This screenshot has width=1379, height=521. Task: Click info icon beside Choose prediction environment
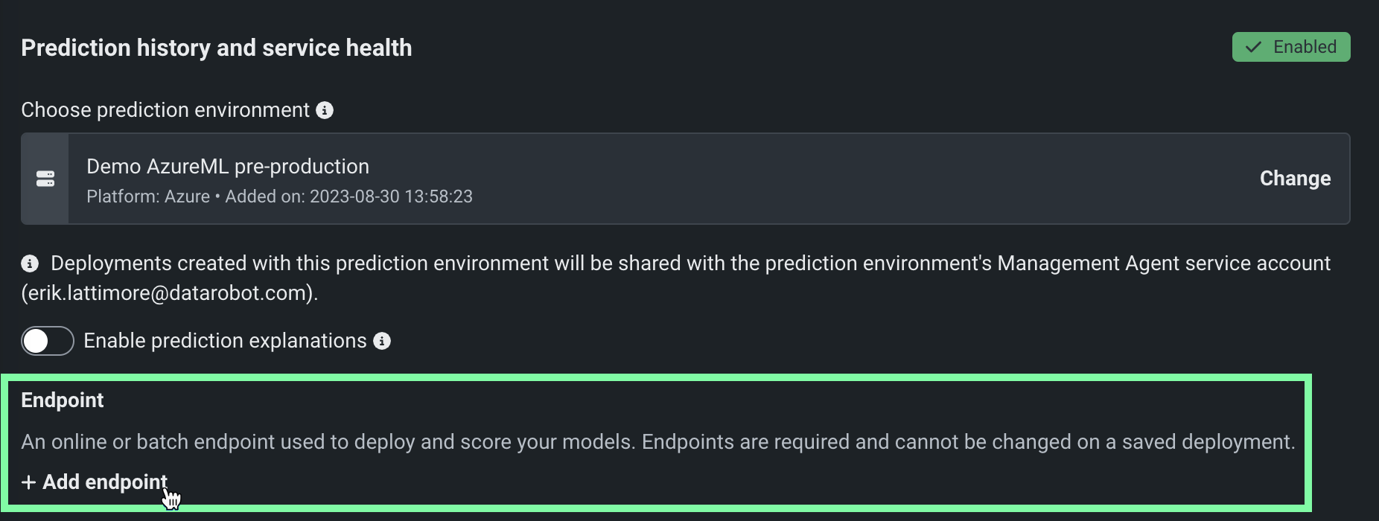[325, 110]
